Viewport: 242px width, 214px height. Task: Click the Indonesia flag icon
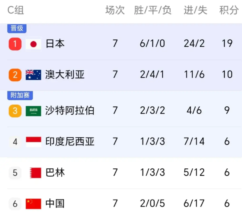pos(34,142)
